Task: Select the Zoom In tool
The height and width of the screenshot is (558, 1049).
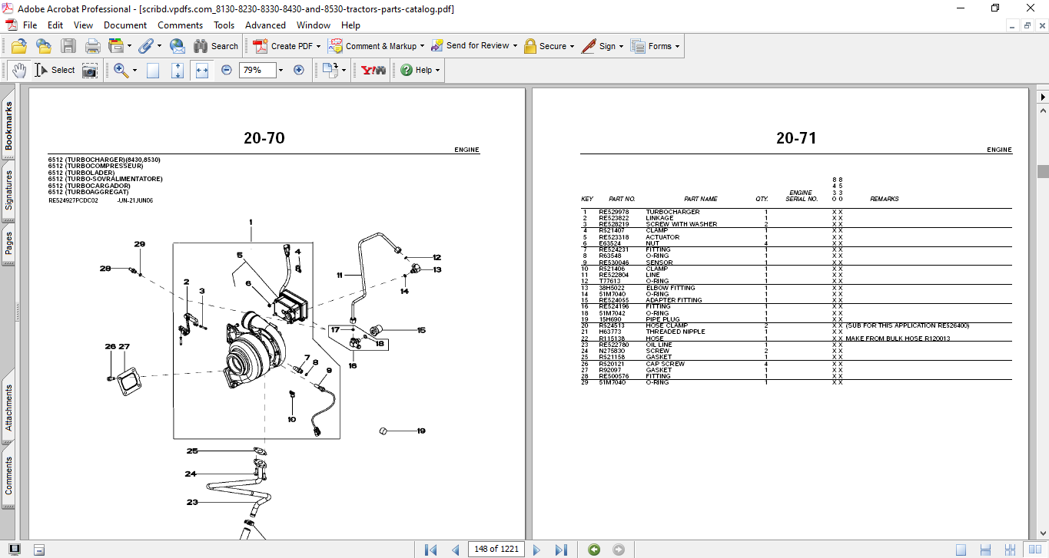Action: pyautogui.click(x=120, y=70)
